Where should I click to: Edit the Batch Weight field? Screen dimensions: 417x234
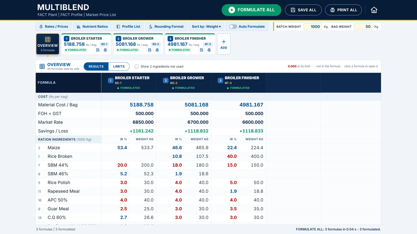313,27
